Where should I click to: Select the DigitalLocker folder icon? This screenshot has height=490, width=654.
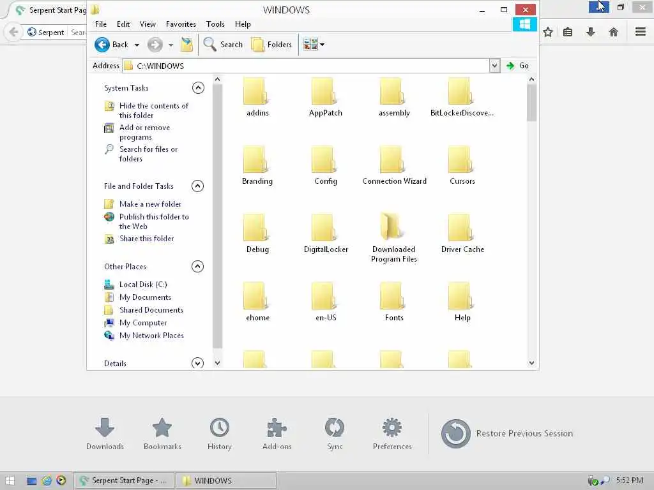click(x=324, y=228)
